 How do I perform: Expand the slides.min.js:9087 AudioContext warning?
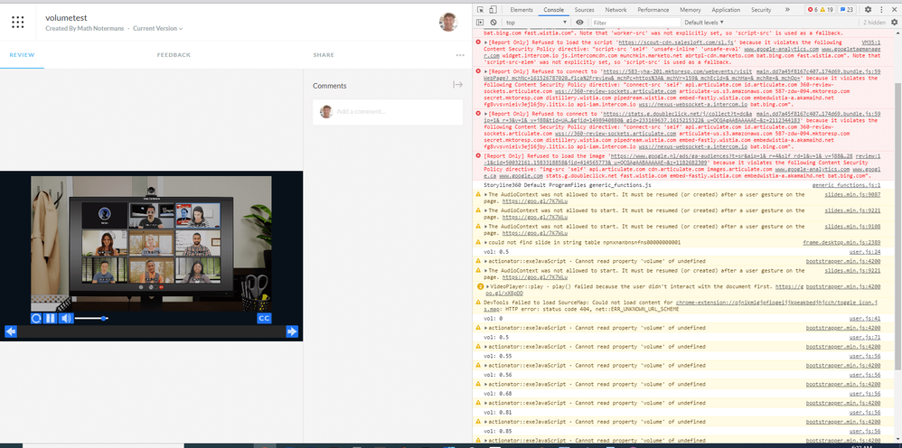coord(485,195)
